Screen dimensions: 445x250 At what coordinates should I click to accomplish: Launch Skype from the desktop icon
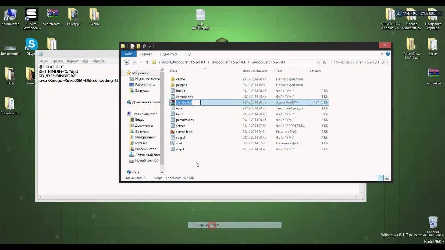coord(31,47)
